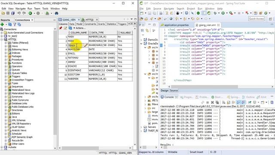Expand the hr_test2 connection node
Viewport: 275px width, 155px height.
coord(2,36)
